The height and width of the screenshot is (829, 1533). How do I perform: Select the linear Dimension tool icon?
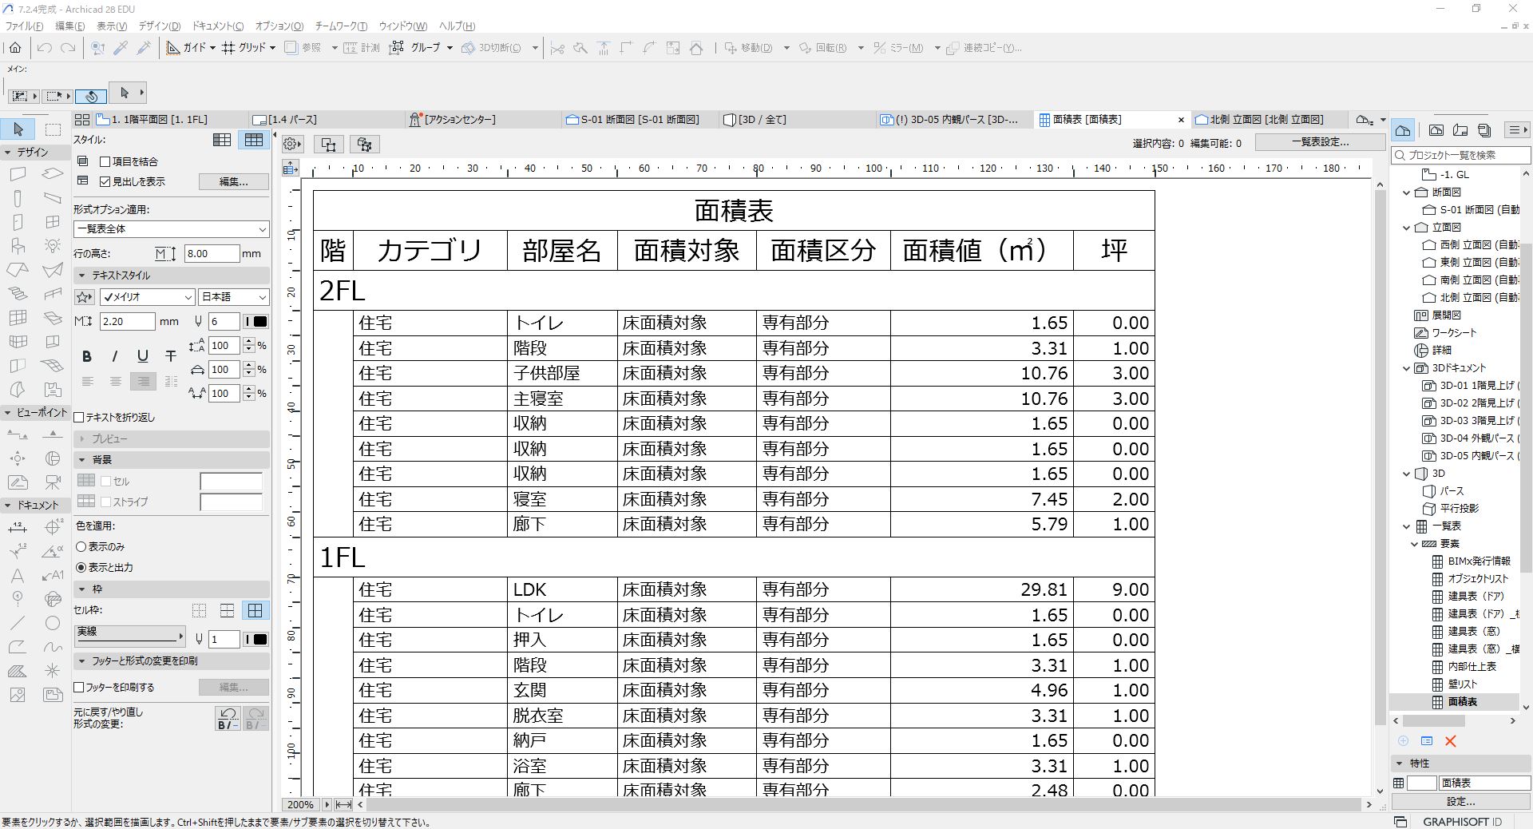tap(18, 527)
